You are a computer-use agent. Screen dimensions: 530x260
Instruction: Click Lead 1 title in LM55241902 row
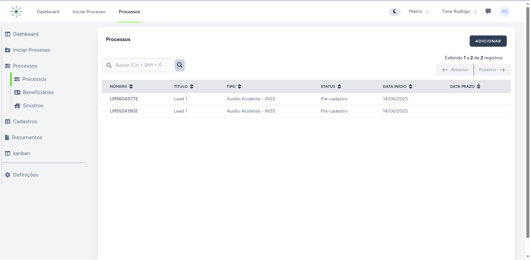pyautogui.click(x=180, y=111)
